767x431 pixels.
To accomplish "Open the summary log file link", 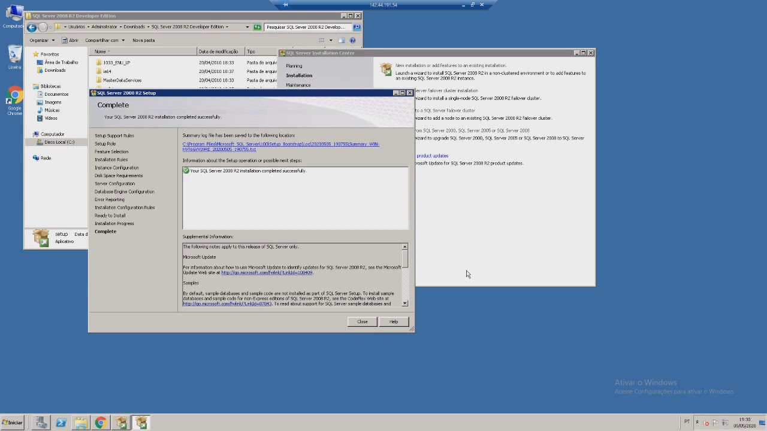I will (280, 147).
